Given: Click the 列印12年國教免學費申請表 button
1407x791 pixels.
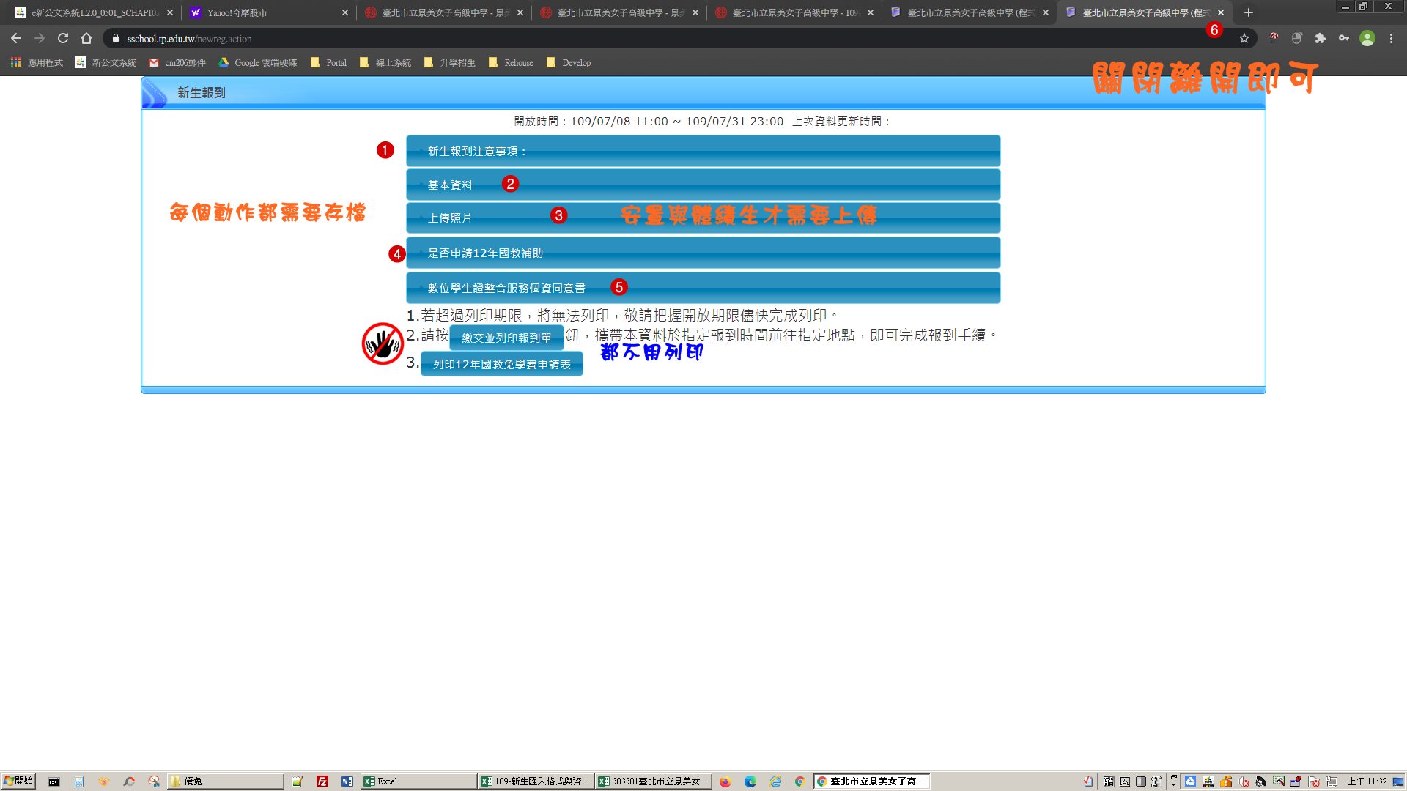Looking at the screenshot, I should [501, 364].
